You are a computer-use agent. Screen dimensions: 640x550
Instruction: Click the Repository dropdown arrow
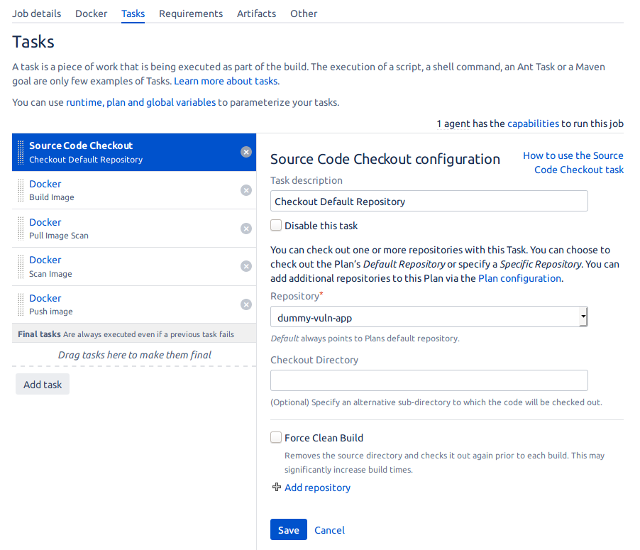(x=583, y=317)
